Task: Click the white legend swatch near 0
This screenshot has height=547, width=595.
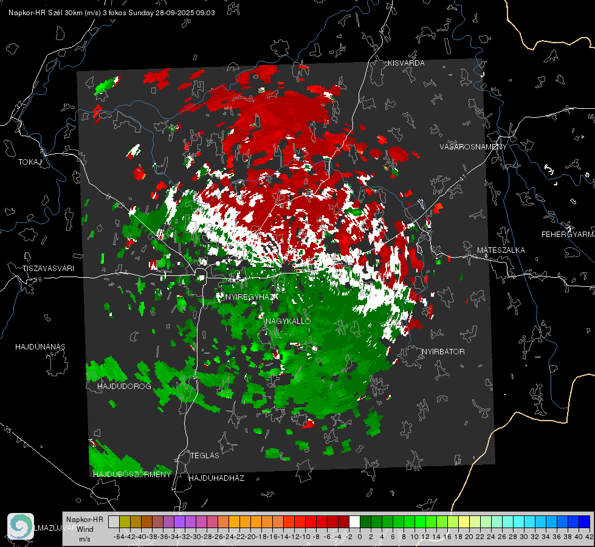Action: [354, 521]
